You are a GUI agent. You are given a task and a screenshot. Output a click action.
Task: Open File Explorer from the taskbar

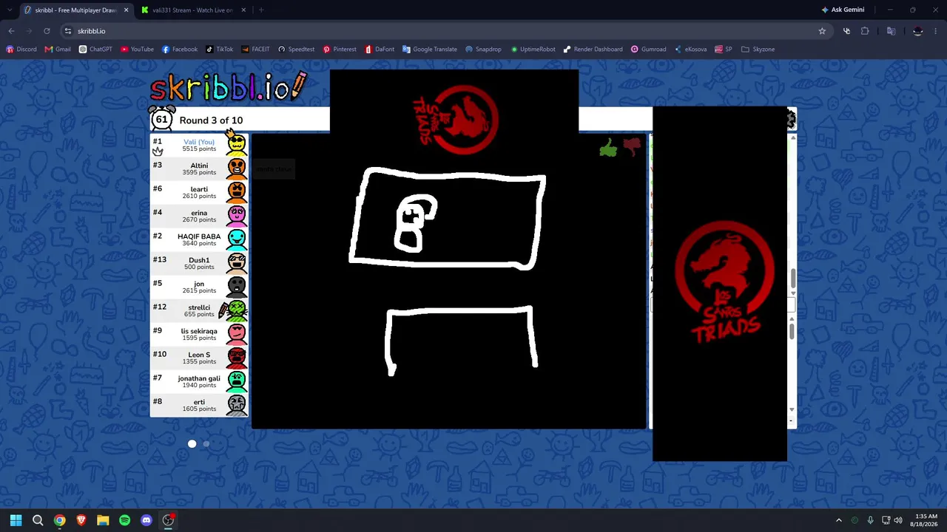(x=103, y=520)
